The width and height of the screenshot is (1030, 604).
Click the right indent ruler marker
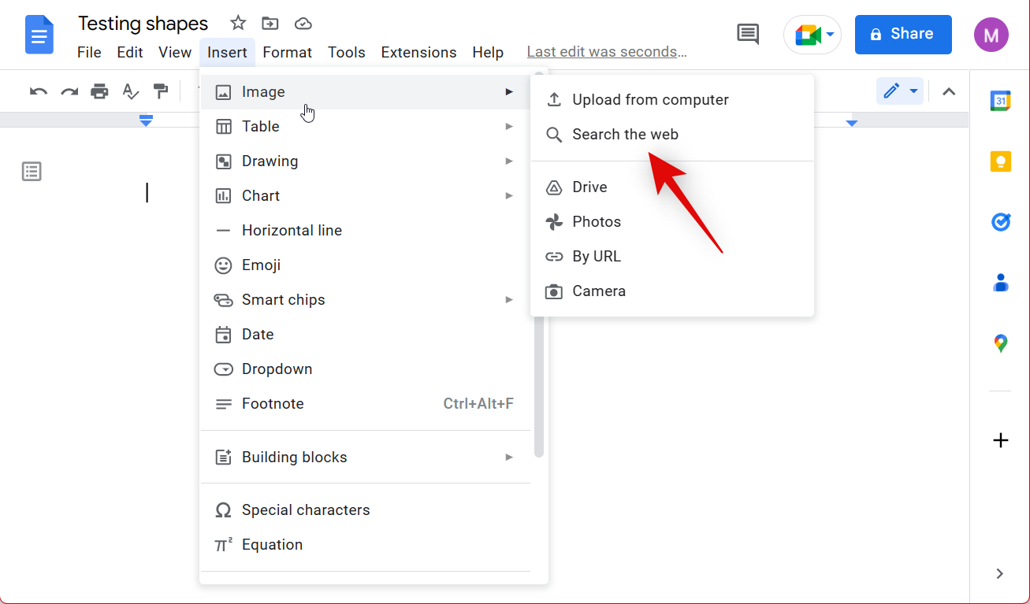tap(852, 123)
